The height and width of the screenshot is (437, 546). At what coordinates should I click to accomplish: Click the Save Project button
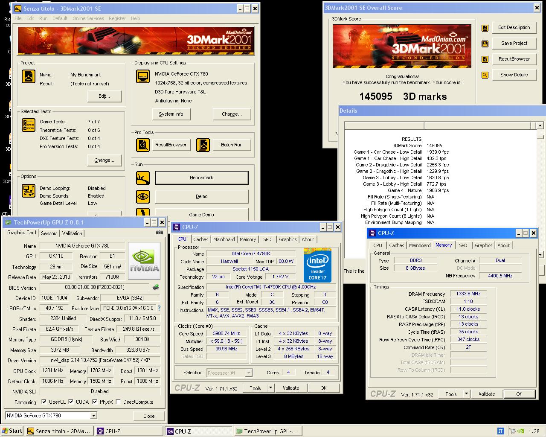point(514,44)
